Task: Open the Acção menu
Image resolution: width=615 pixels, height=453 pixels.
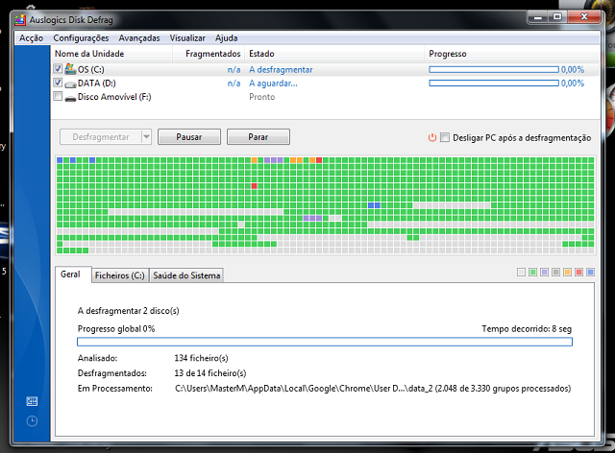Action: click(x=32, y=38)
